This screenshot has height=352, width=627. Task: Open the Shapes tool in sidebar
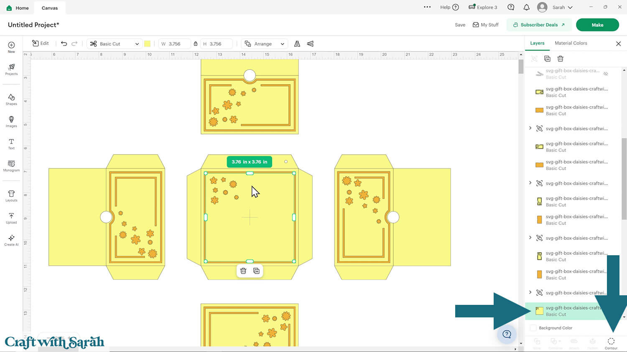click(x=11, y=99)
